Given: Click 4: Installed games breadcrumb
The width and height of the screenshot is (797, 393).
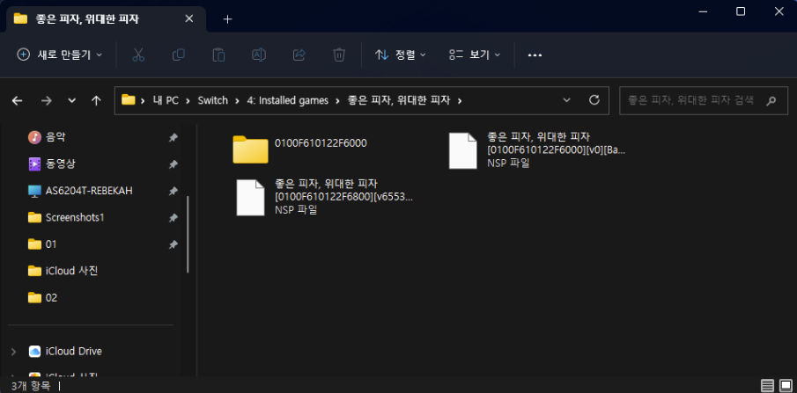Looking at the screenshot, I should click(288, 100).
